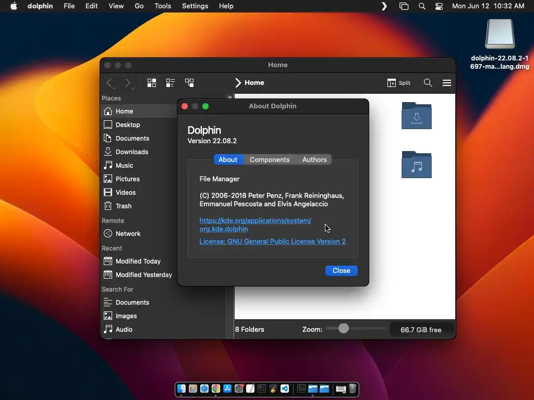The image size is (534, 400).
Task: Open Videos in Places panel
Action: 139,193
